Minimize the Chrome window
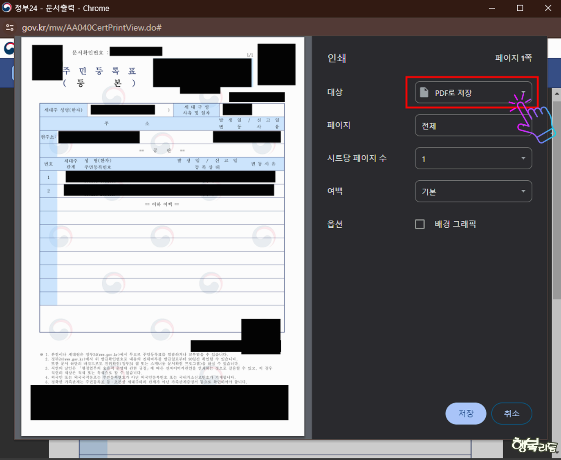Screen dimensions: 561x460 (x=492, y=8)
